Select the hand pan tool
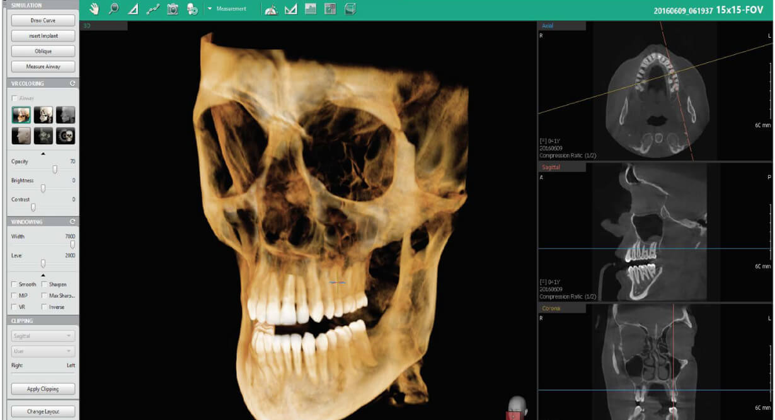The image size is (775, 420). (x=95, y=9)
